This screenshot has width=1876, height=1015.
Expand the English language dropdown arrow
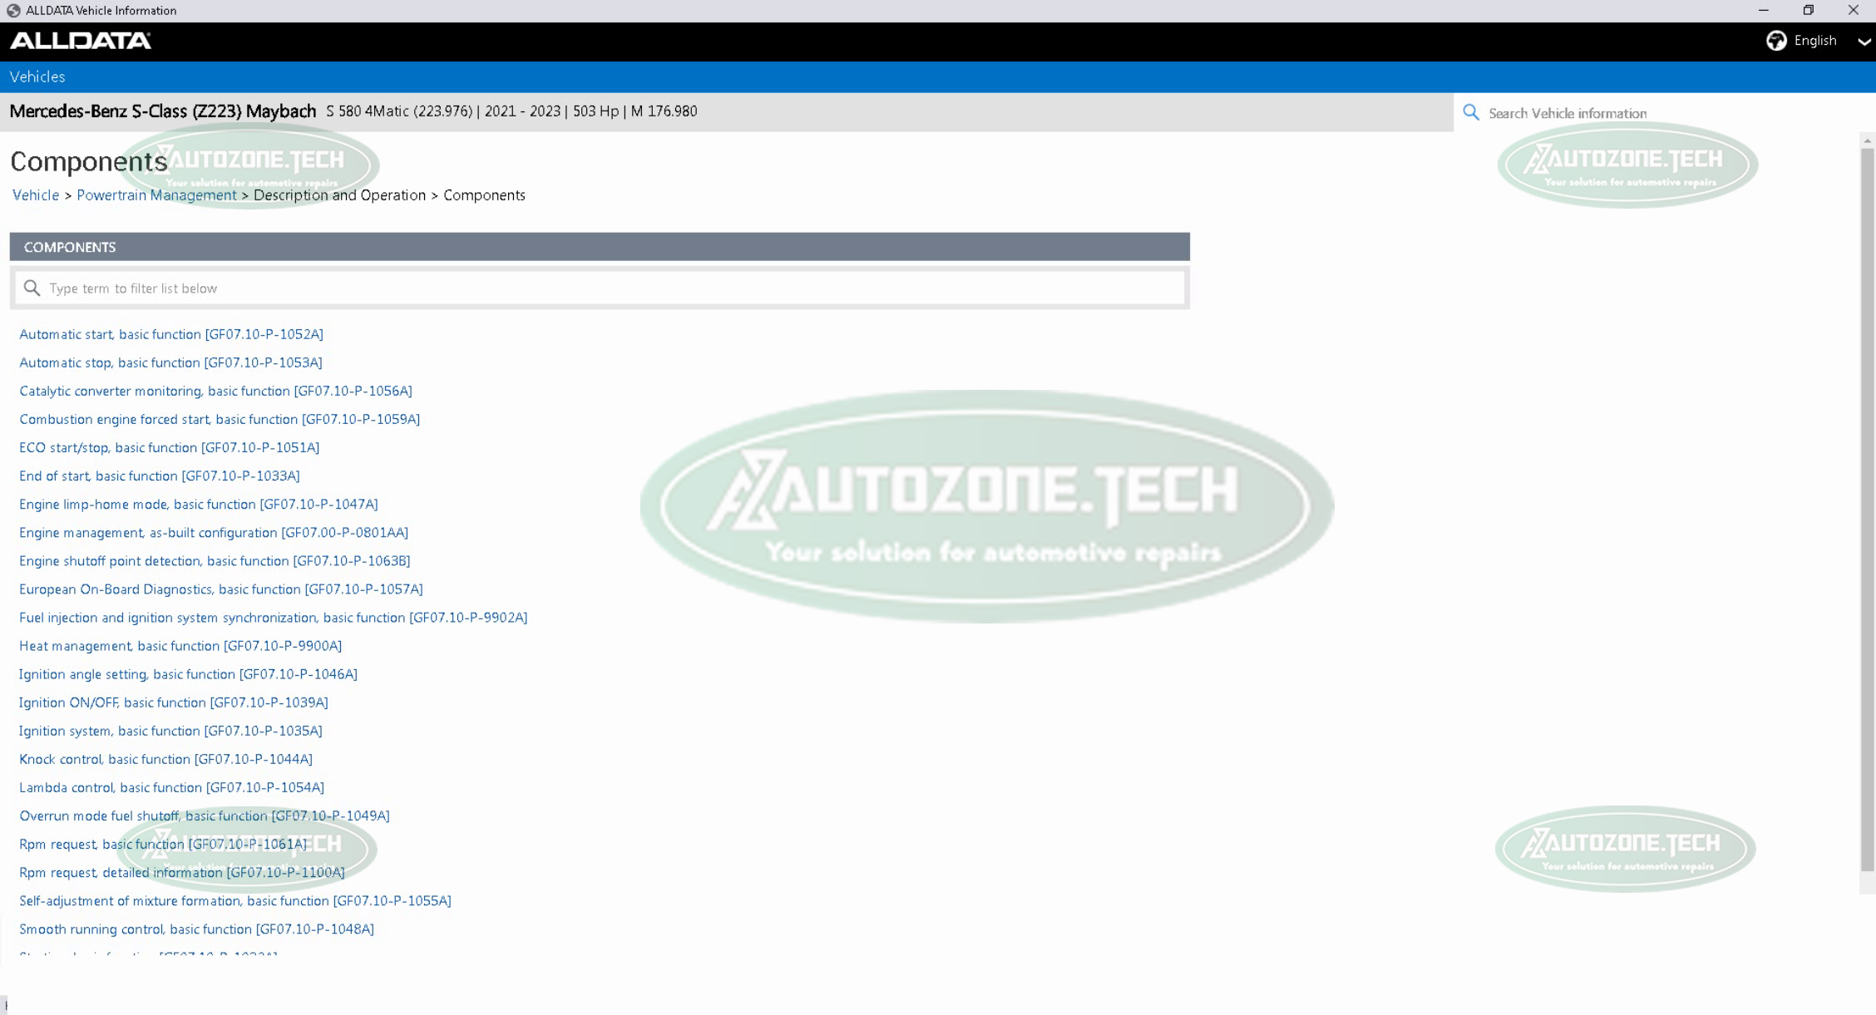tap(1863, 42)
